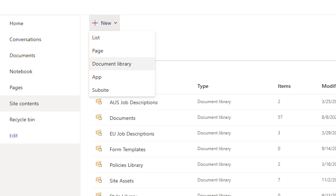Collapse the New dropdown chevron
This screenshot has width=336, height=196.
(x=116, y=23)
